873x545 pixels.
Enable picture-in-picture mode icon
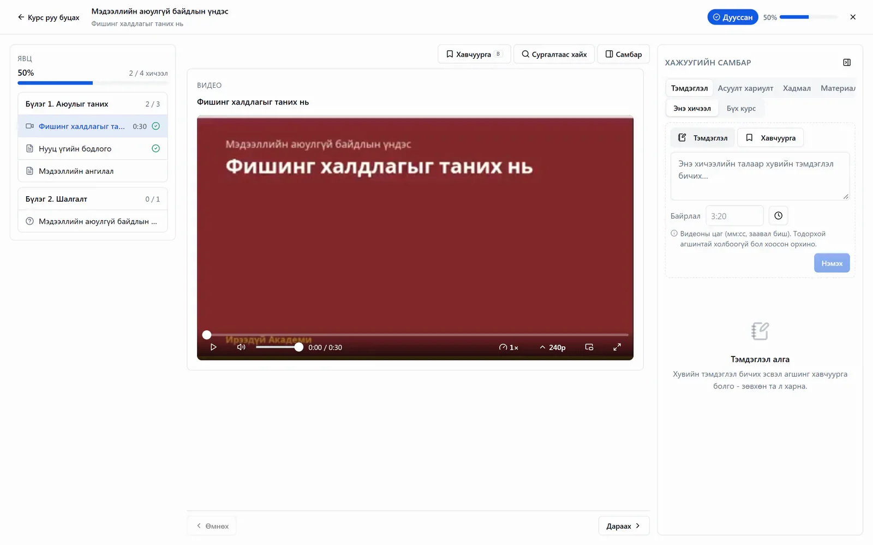tap(589, 347)
